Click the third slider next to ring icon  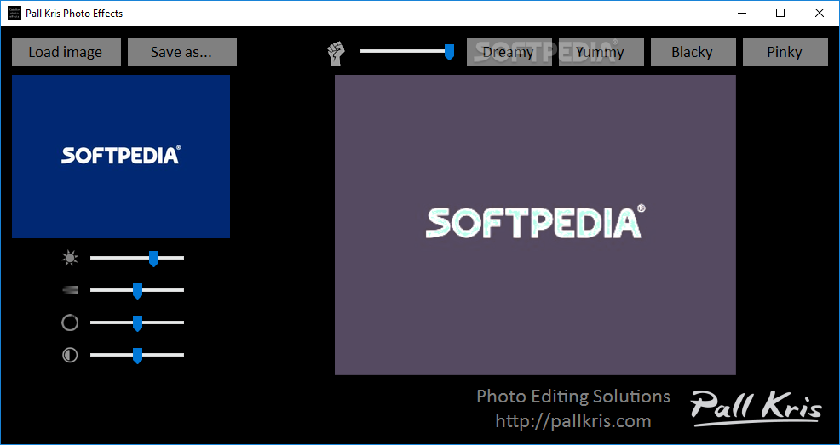click(x=137, y=323)
